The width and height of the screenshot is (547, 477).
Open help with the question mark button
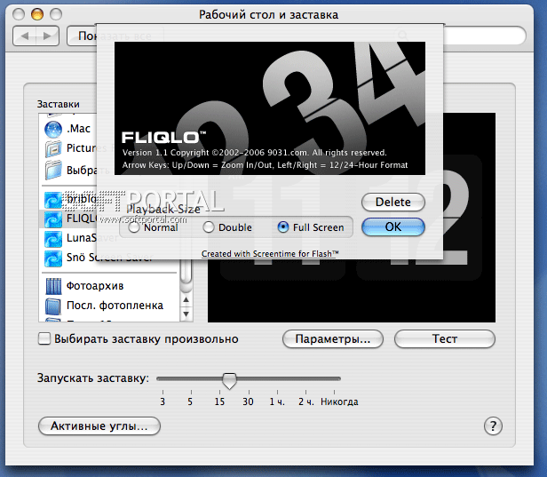click(x=493, y=425)
